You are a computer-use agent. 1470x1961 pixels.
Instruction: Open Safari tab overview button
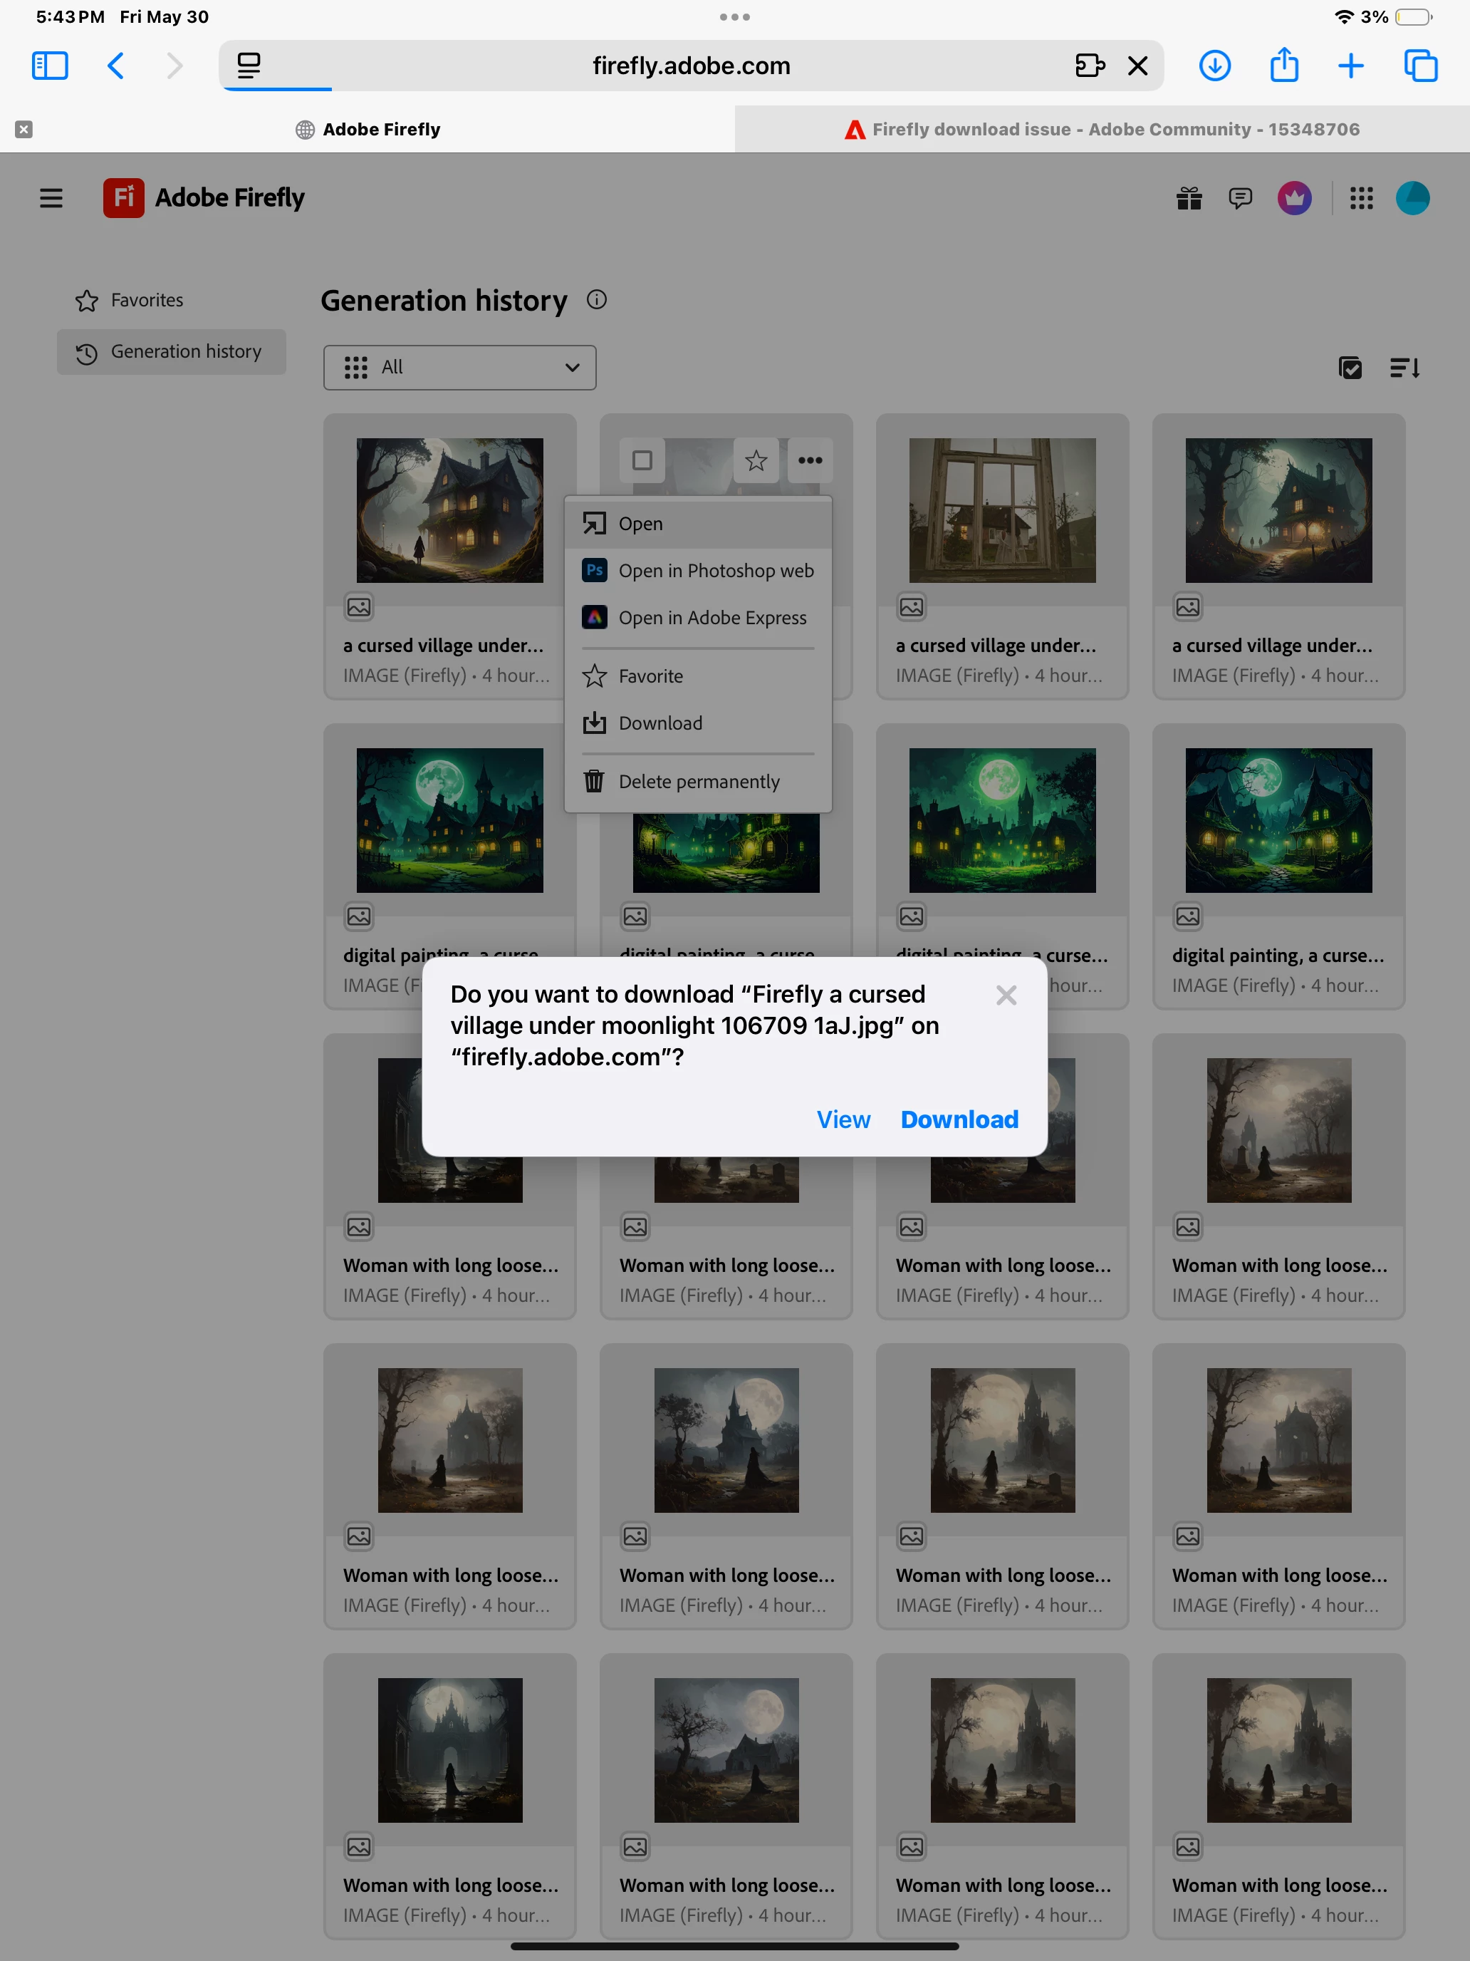(1420, 66)
